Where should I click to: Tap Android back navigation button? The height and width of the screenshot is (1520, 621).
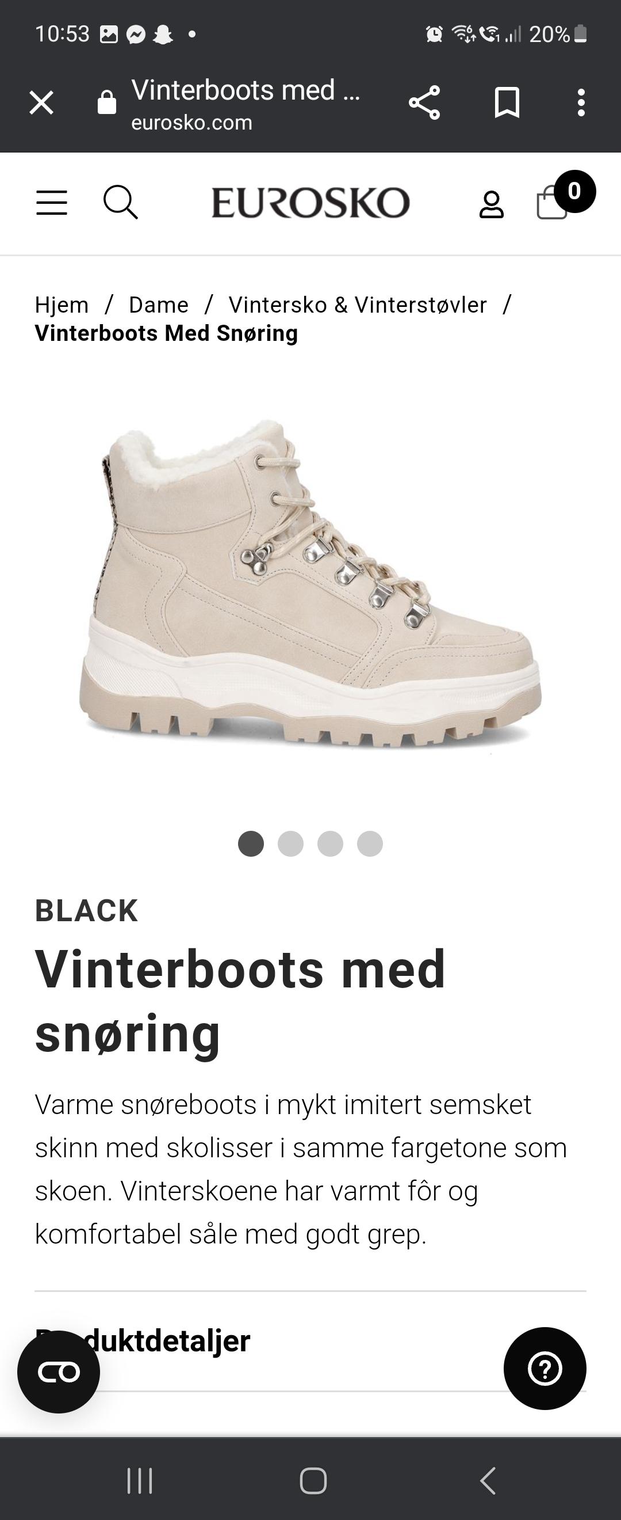487,1480
